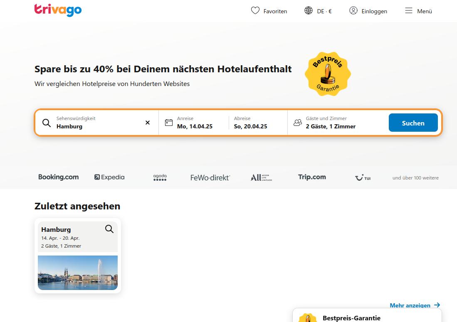
Task: Click the Mehr anzeigen link
Action: [410, 305]
